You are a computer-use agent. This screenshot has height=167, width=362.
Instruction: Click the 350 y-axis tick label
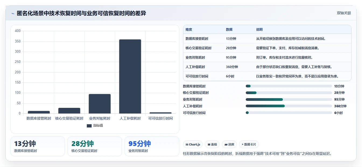[x=18, y=41]
